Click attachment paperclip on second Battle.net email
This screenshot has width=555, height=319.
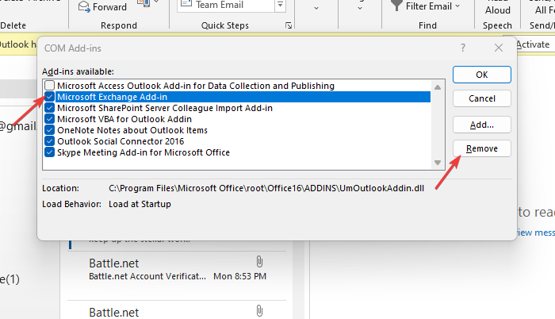(x=259, y=311)
